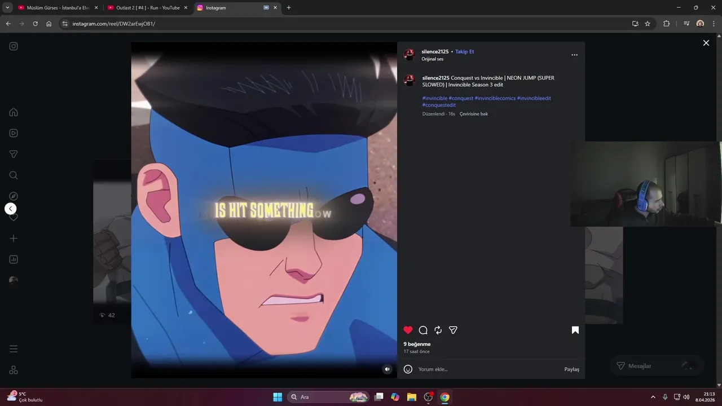
Task: Open the #invinciblecomics hashtag
Action: click(495, 98)
